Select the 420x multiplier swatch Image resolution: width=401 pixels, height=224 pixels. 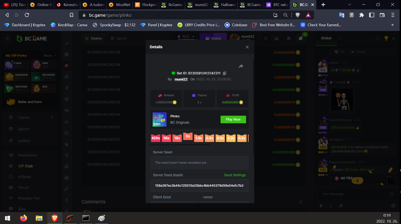tap(155, 138)
